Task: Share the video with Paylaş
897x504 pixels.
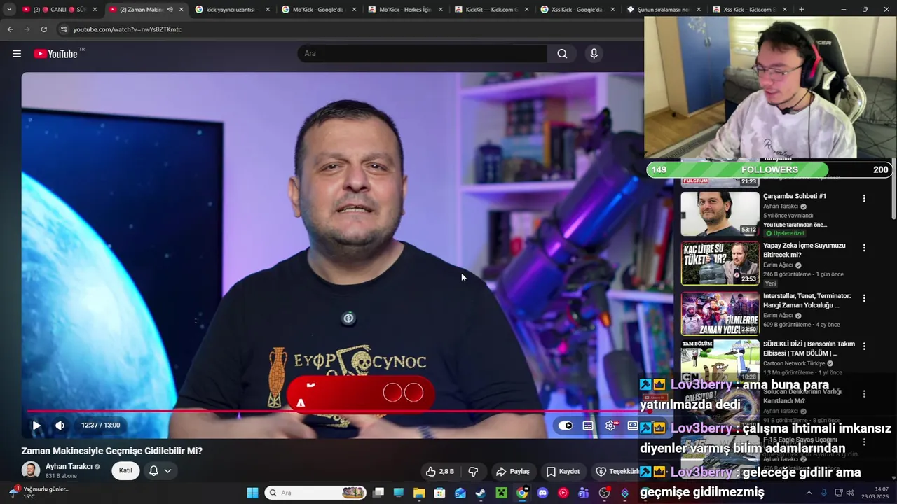Action: tap(513, 471)
